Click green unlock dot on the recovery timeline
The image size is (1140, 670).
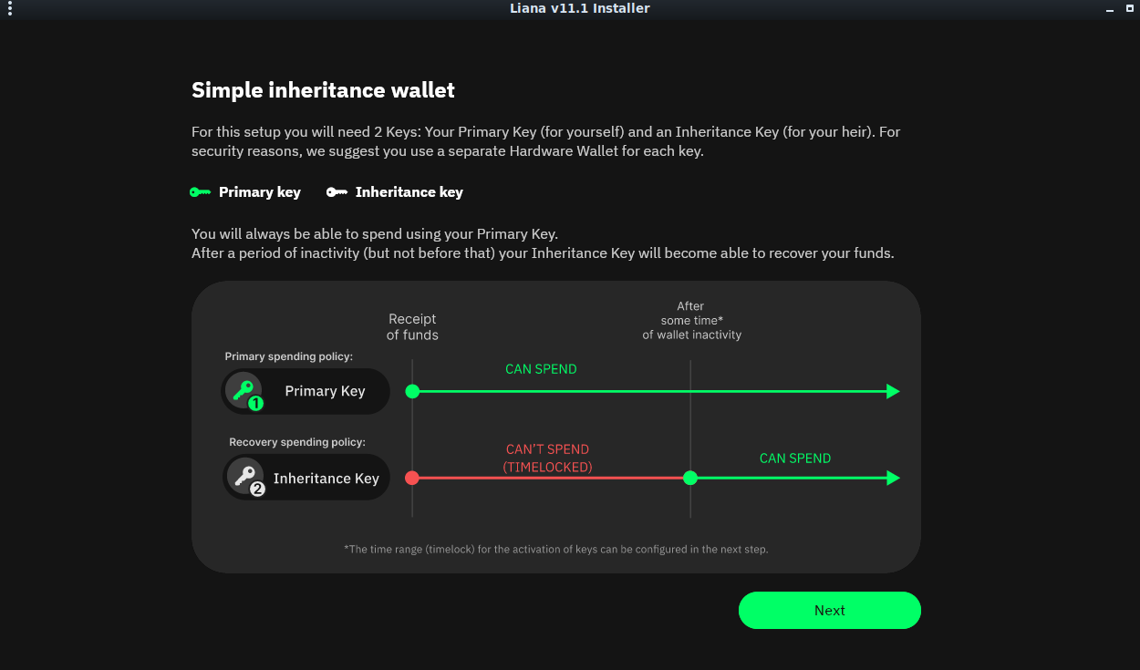point(690,478)
